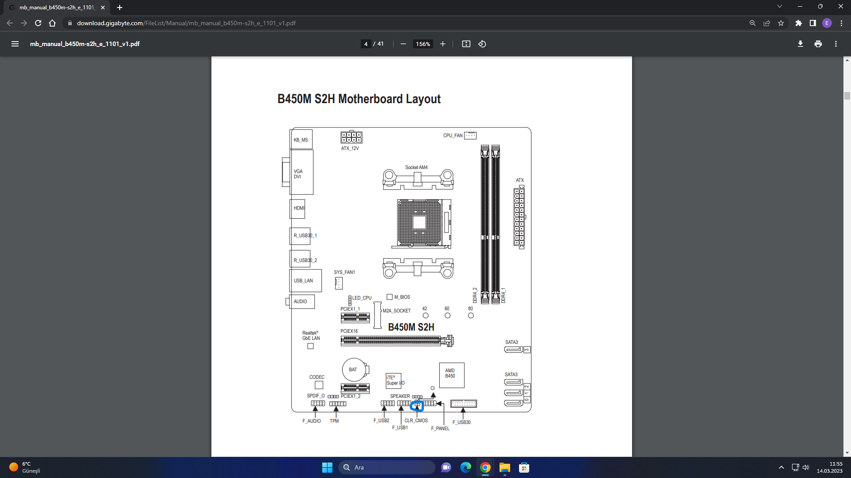Click the SYS_FAN1 label
The image size is (851, 478).
pyautogui.click(x=344, y=272)
